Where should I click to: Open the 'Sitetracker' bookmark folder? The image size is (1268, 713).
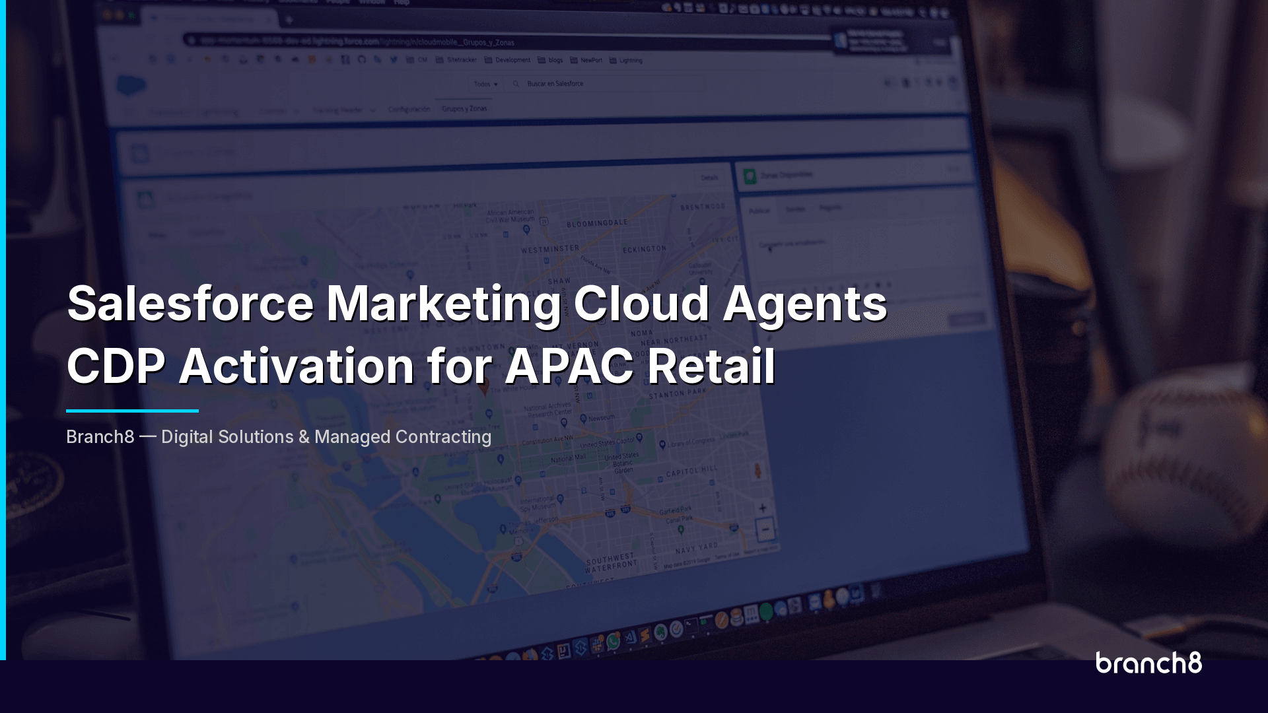click(x=456, y=59)
